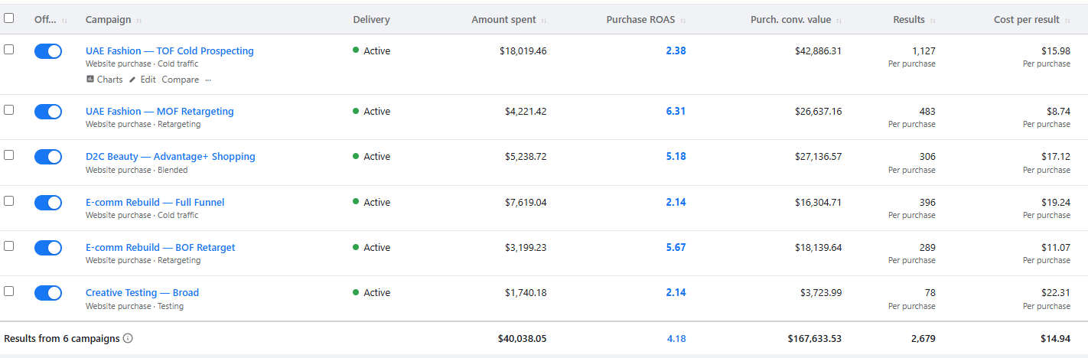Open UAE Fashion — TOF Cold Prospecting campaign
The height and width of the screenshot is (358, 1088).
170,51
